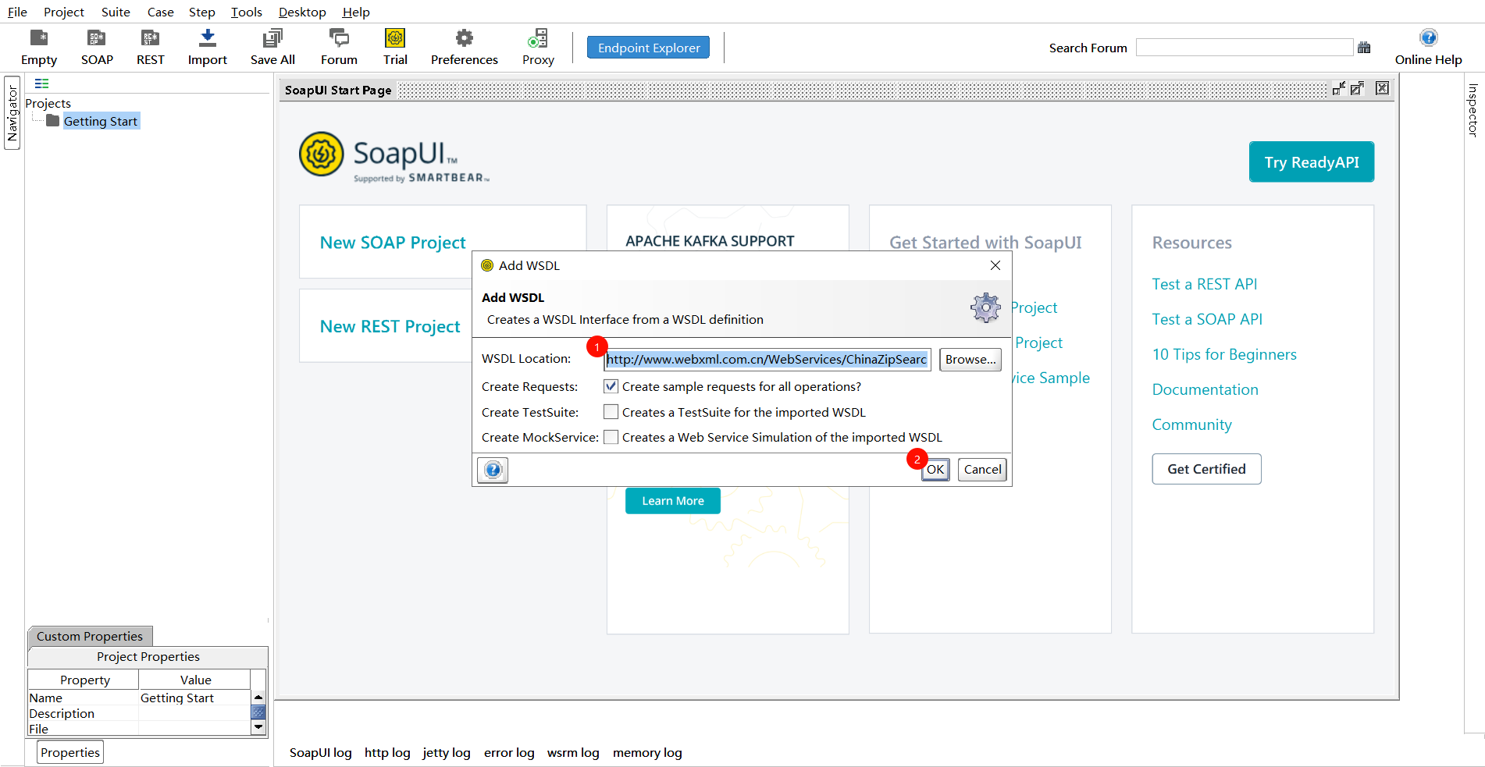Viewport: 1485px width, 767px height.
Task: Open the Project menu
Action: pos(64,12)
